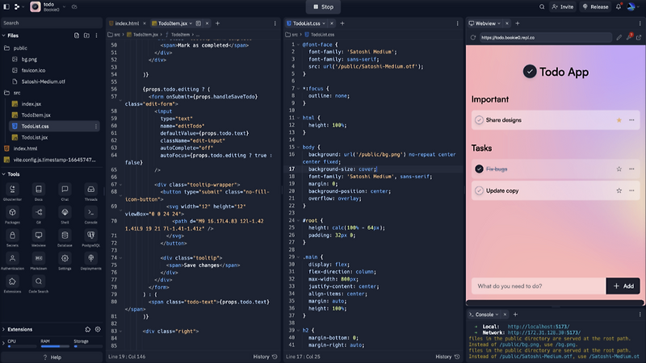Unstar the Share designs task
Image resolution: width=646 pixels, height=363 pixels.
click(x=619, y=120)
